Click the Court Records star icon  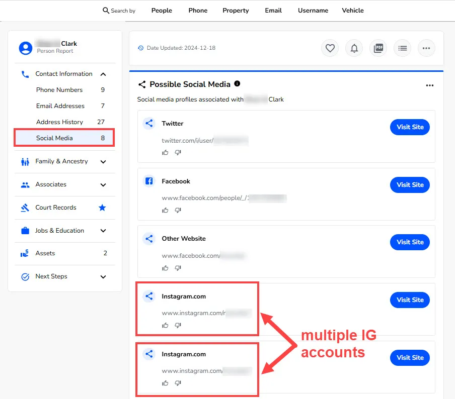coord(102,208)
